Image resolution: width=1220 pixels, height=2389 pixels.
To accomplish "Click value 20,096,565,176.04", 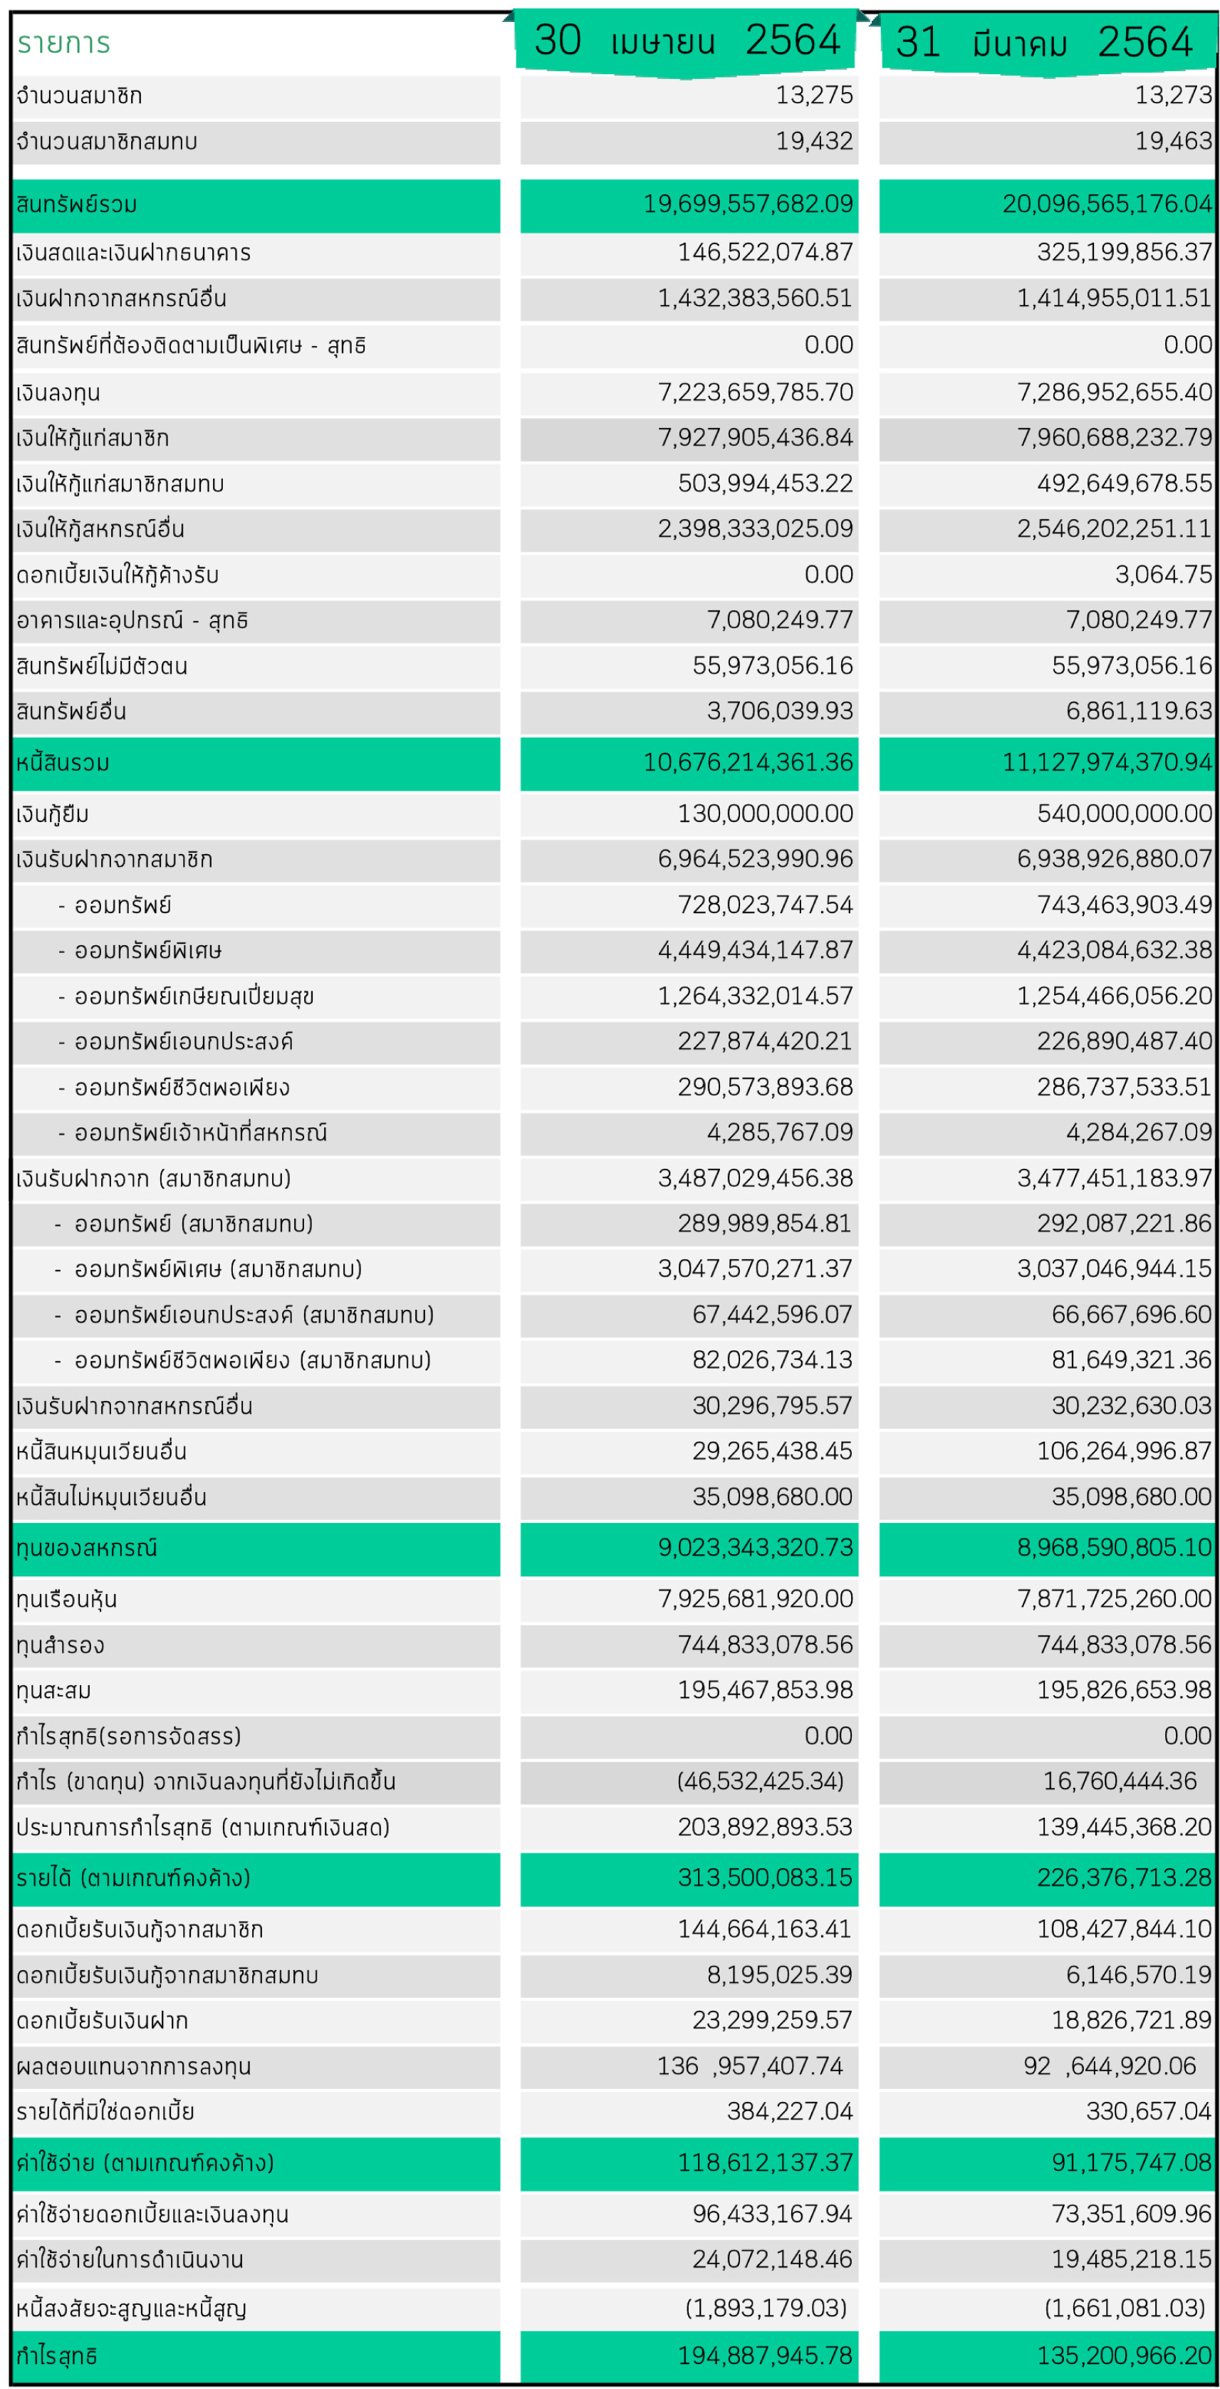I will click(1107, 204).
